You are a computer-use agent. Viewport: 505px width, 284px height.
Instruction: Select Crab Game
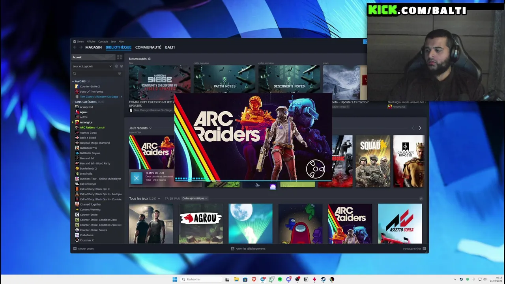pos(86,235)
